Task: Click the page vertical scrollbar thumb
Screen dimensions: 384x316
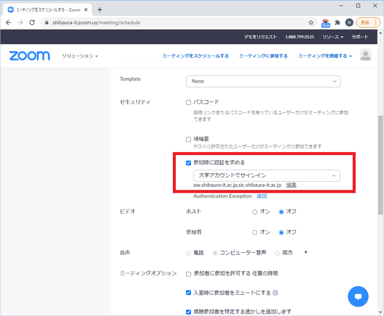Action: 380,165
